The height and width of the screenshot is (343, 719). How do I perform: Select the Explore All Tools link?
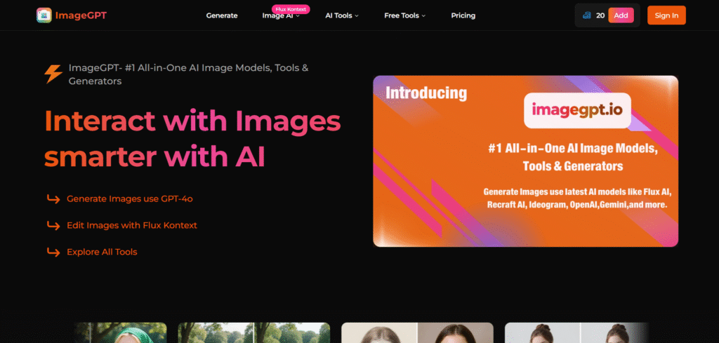102,252
